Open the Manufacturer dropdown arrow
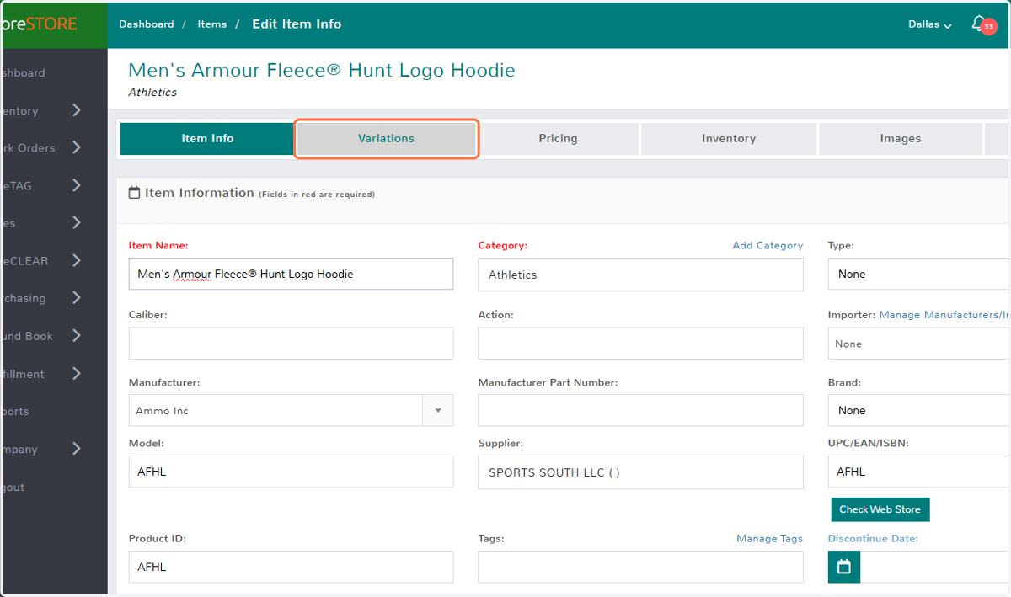Viewport: 1011px width, 597px height. pos(438,411)
